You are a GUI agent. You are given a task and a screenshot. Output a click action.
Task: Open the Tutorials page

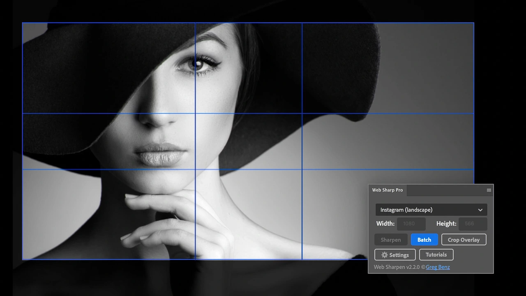tap(436, 254)
